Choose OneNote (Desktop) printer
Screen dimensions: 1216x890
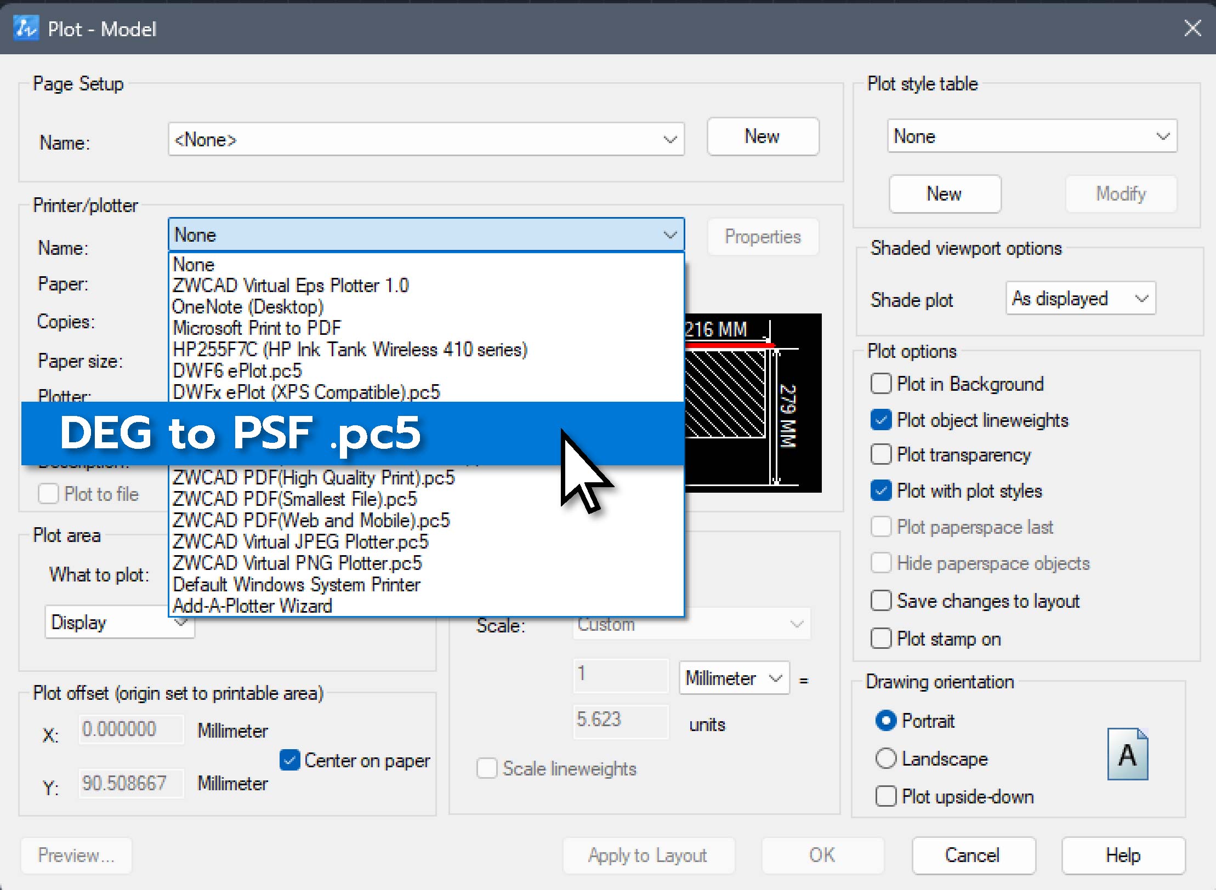pos(426,307)
